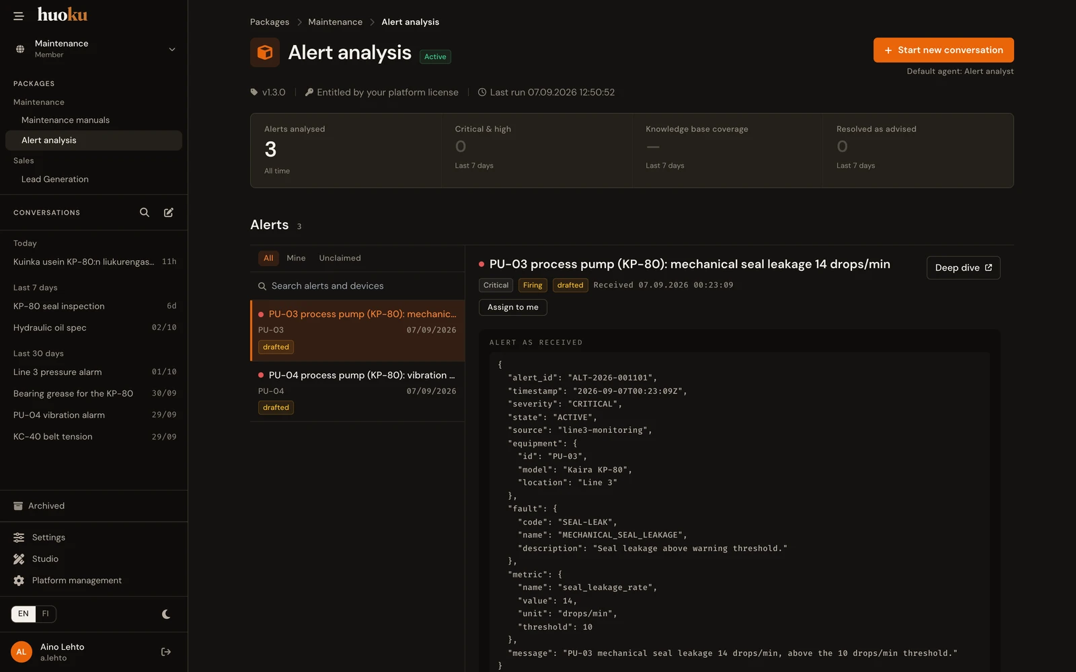Expand the Maintenance workspace chevron

[x=172, y=49]
